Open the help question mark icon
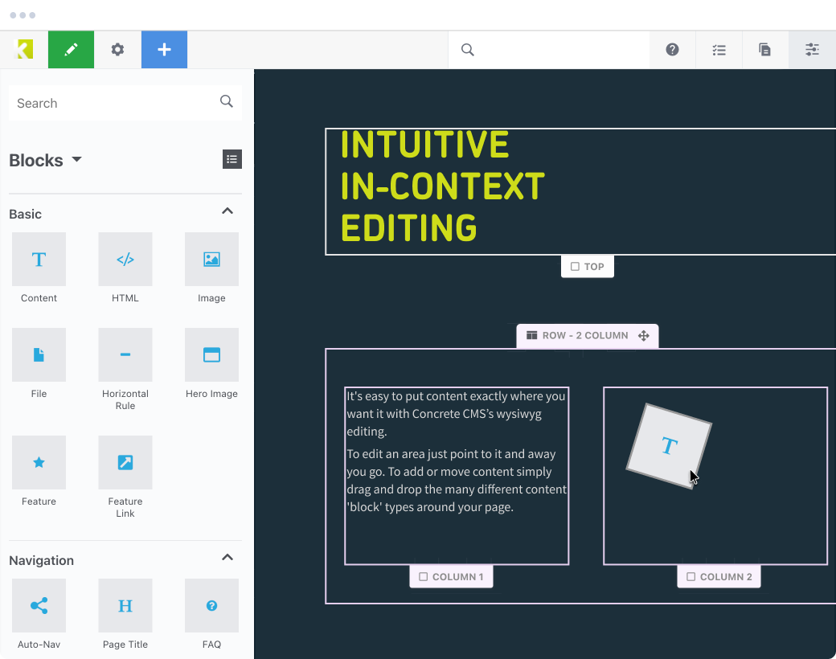 click(x=672, y=50)
